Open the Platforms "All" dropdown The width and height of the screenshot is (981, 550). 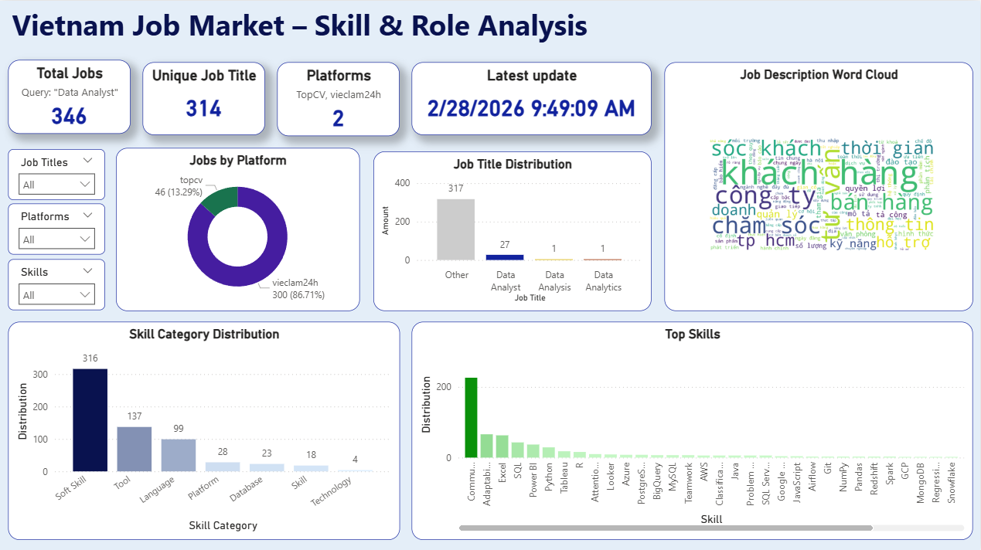coord(56,239)
